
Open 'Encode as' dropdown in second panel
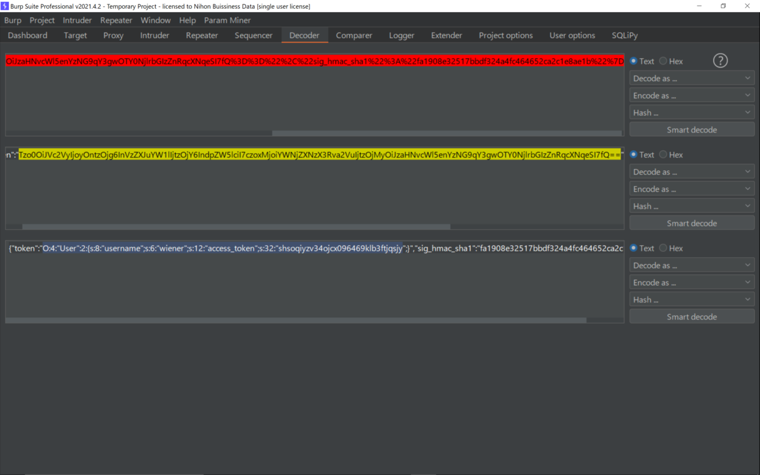tap(692, 189)
